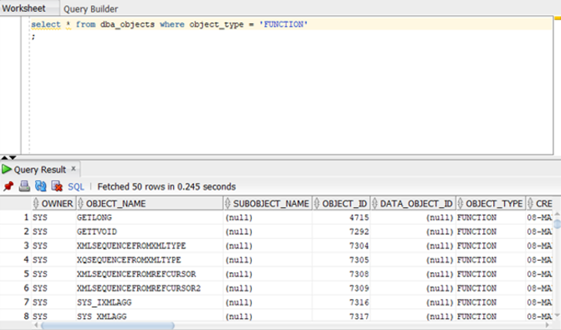The height and width of the screenshot is (330, 561).
Task: Click the delete row icon with red X
Action: 57,186
